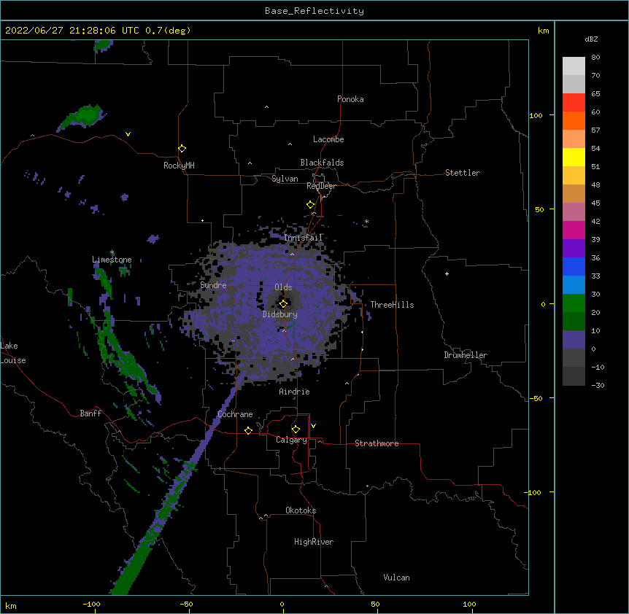This screenshot has height=614, width=629.
Task: Click the yellow V marker northeast of Calgary
Action: coord(313,426)
